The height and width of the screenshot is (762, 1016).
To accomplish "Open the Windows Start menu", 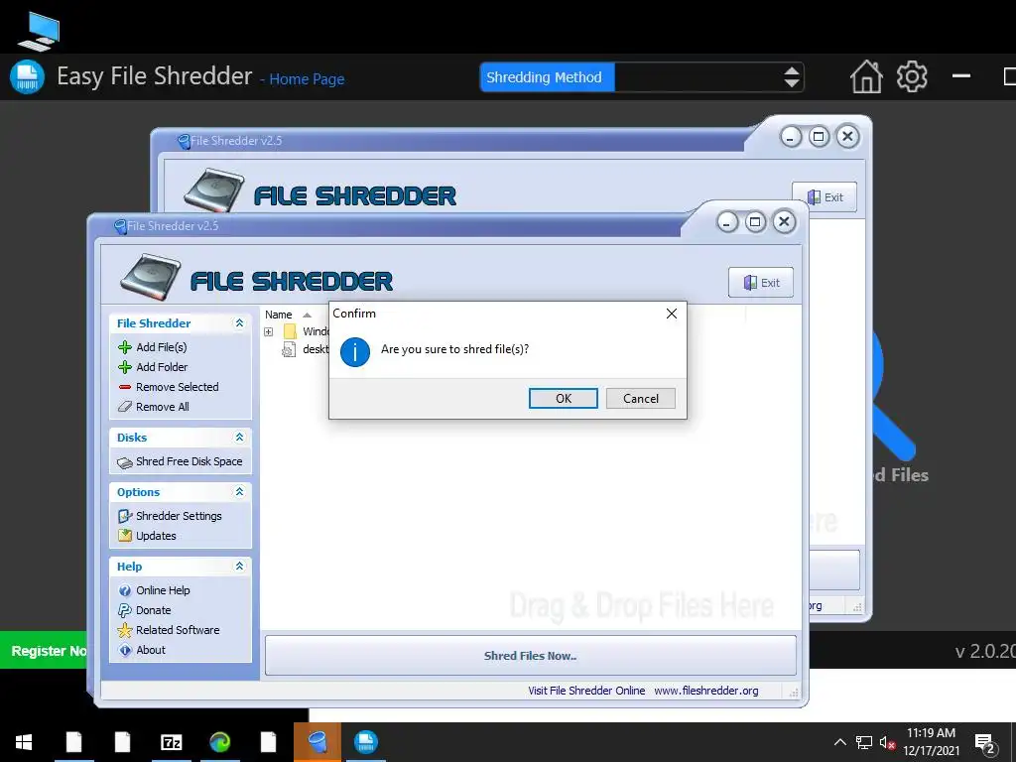I will [x=24, y=742].
